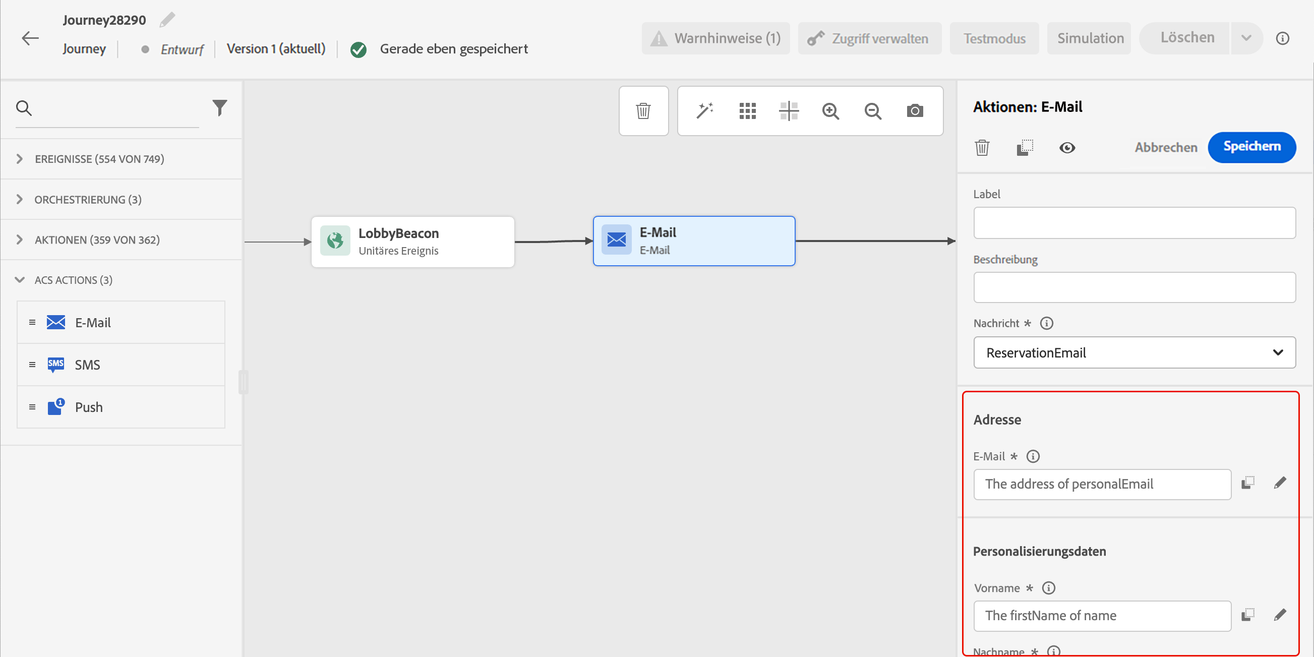Click the Speichern button

point(1251,147)
